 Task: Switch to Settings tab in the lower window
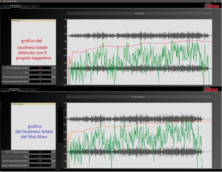pyautogui.click(x=24, y=90)
